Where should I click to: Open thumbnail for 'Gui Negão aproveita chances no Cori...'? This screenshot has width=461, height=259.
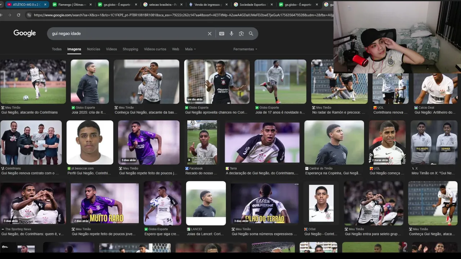click(x=217, y=82)
